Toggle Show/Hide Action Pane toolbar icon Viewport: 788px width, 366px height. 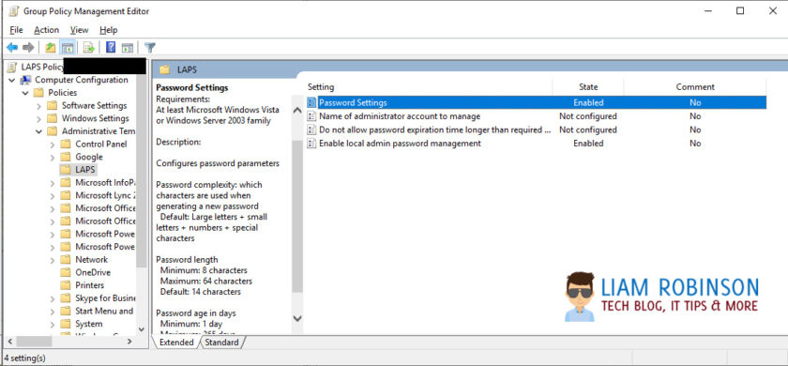click(128, 48)
